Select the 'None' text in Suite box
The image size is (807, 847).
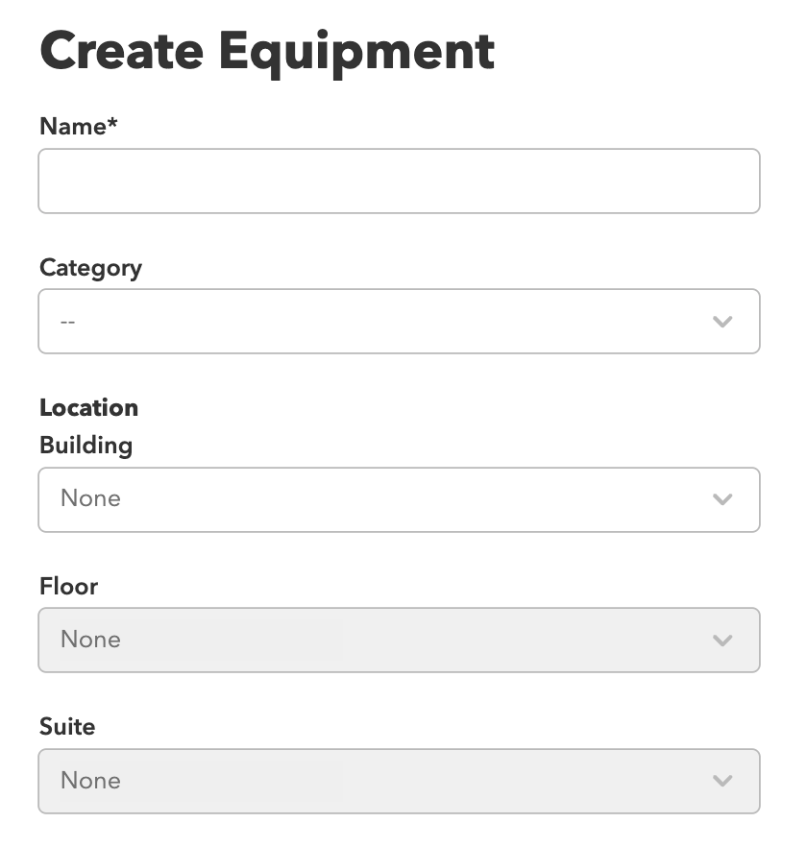pos(90,780)
